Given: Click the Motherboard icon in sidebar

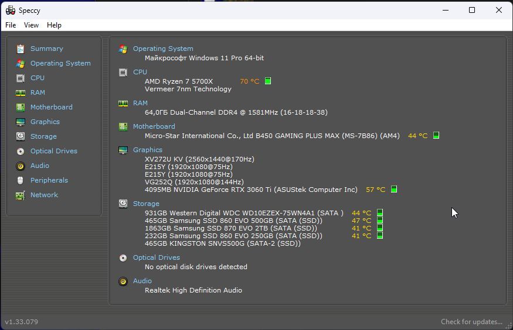Looking at the screenshot, I should [x=21, y=107].
